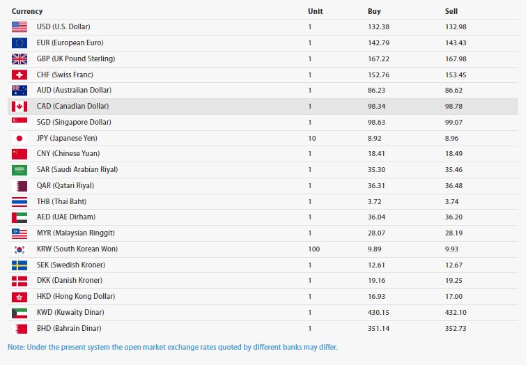Click the Buy column header

coord(374,11)
